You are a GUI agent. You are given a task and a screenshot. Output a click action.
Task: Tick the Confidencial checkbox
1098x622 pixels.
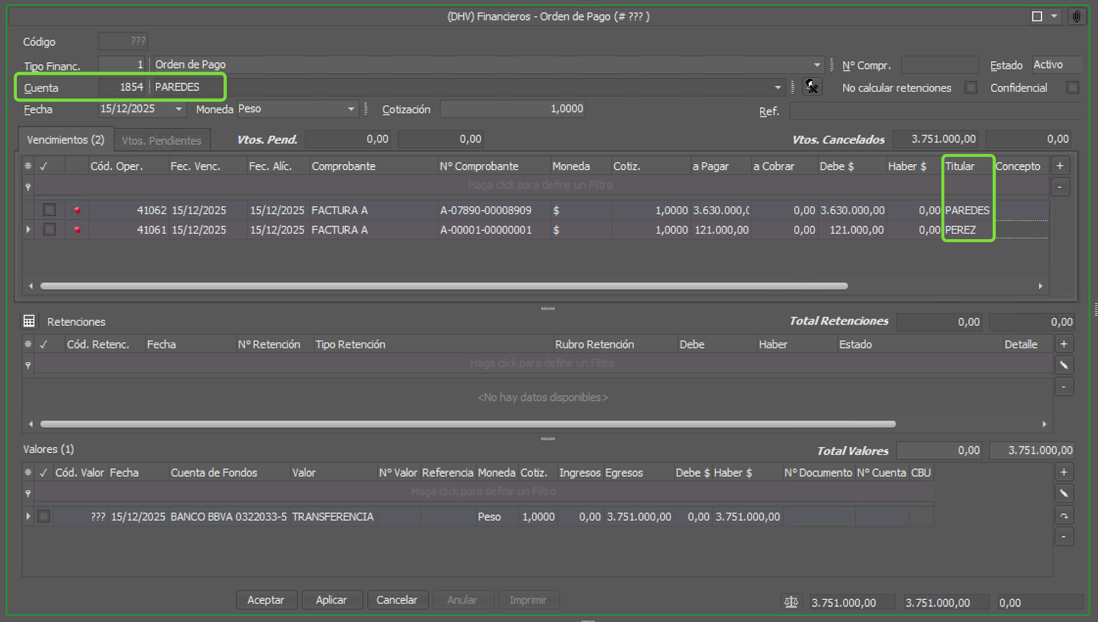point(1073,87)
